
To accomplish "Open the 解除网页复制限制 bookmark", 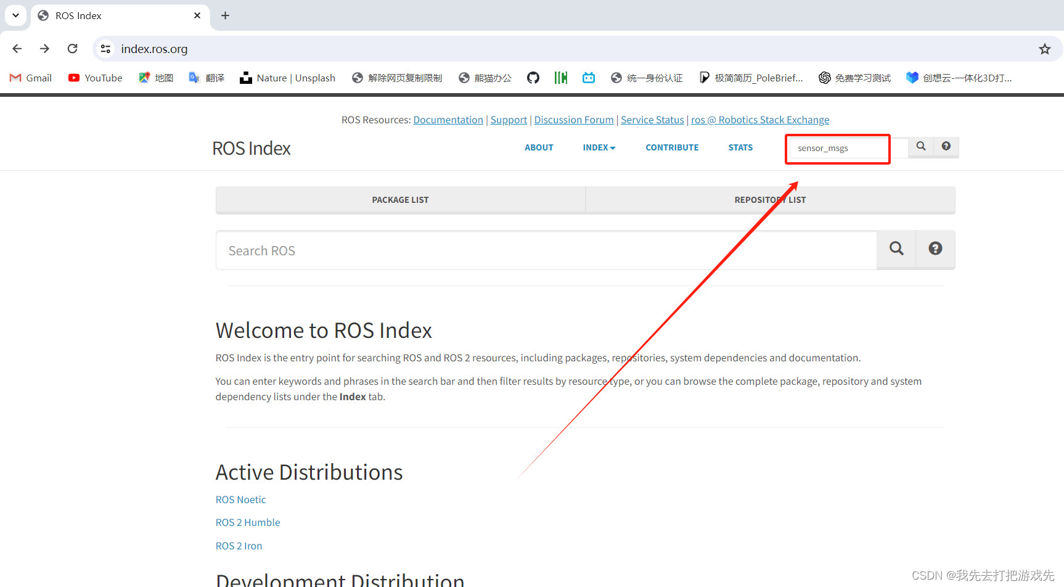I will 397,78.
